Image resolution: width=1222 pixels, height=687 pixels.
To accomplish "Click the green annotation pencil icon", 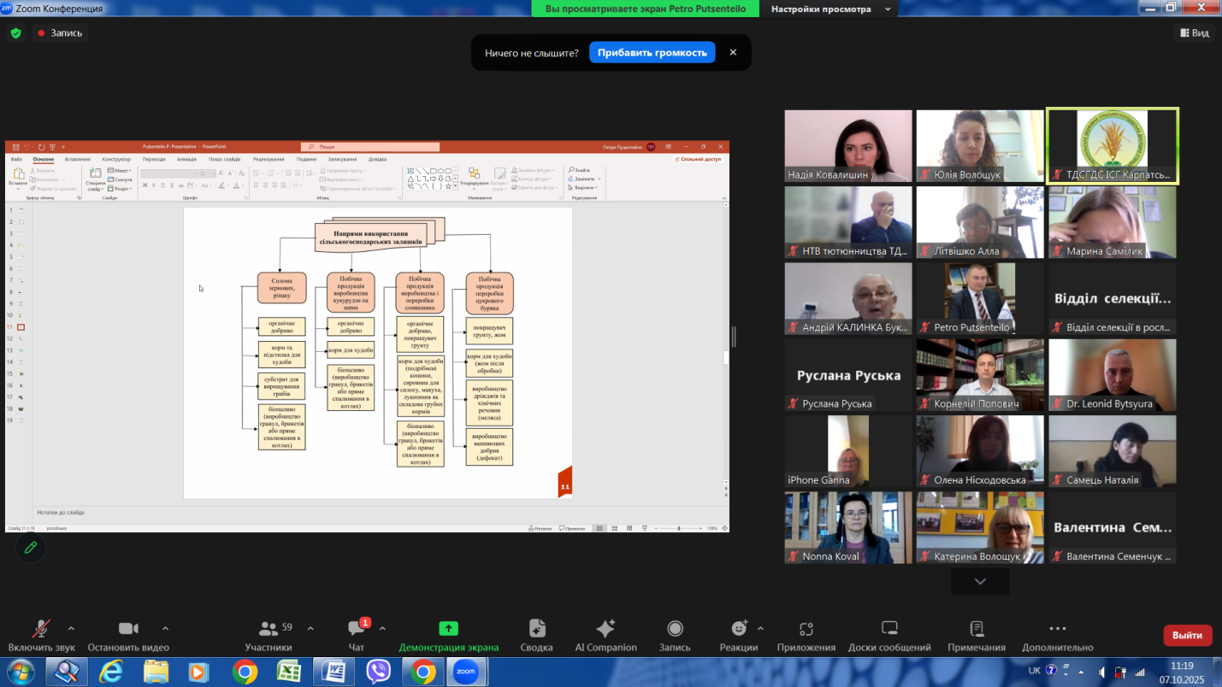I will coord(31,548).
